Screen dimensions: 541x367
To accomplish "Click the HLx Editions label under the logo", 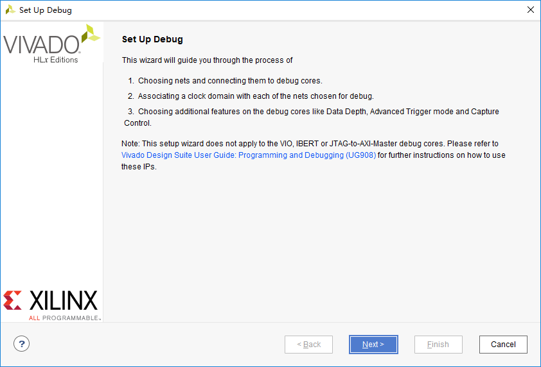I will 55,60.
